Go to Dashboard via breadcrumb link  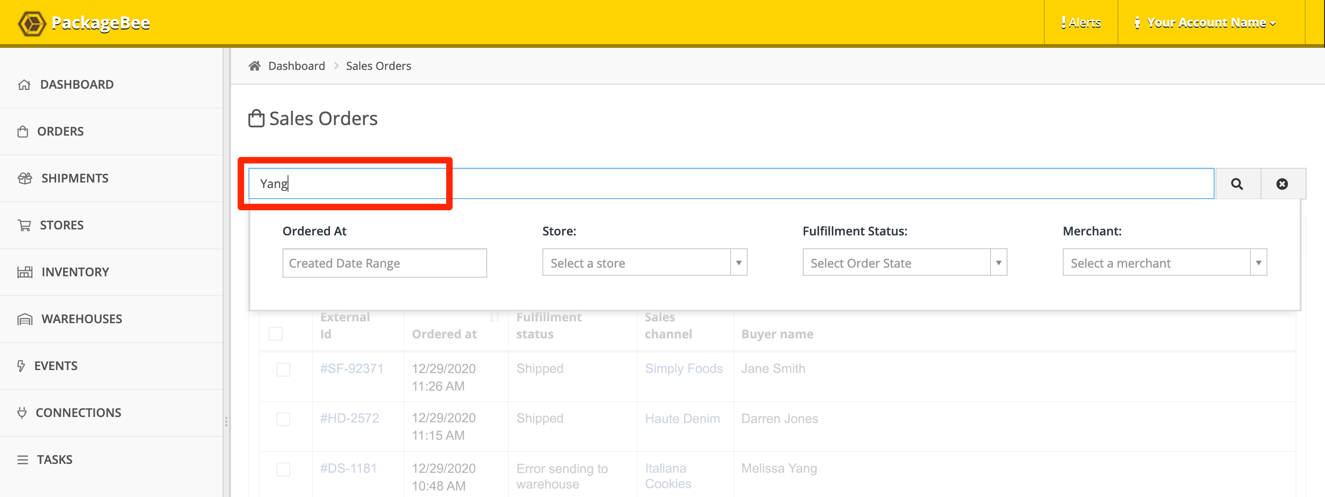click(297, 66)
